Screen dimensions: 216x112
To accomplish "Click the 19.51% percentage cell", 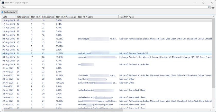I will [59, 39].
